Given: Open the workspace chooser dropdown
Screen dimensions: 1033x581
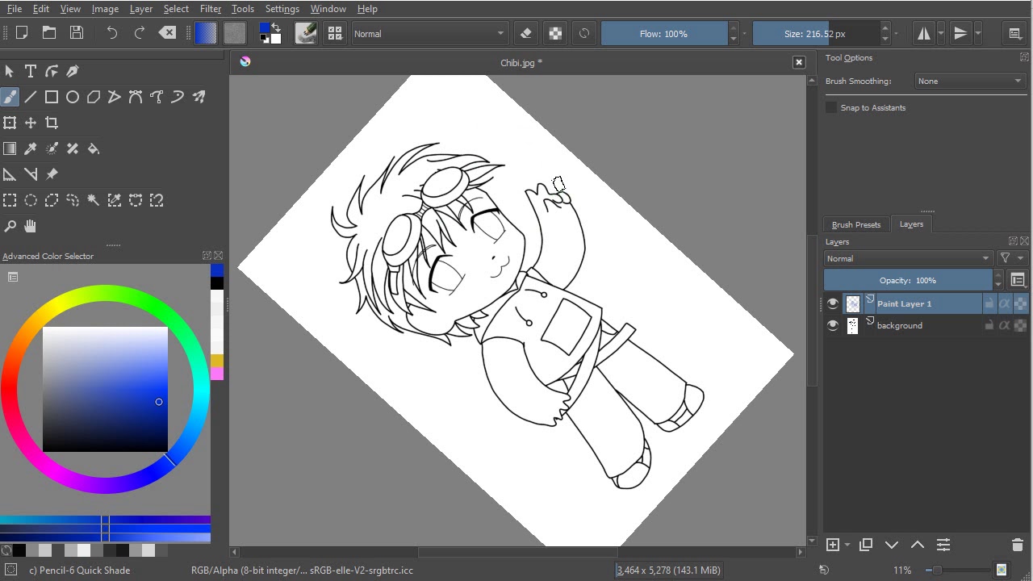Looking at the screenshot, I should pyautogui.click(x=1015, y=33).
